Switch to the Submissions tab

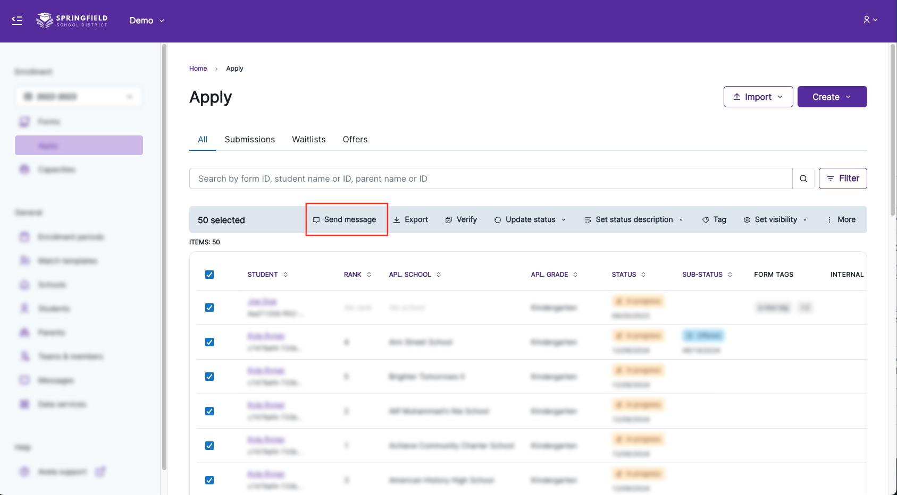[249, 139]
